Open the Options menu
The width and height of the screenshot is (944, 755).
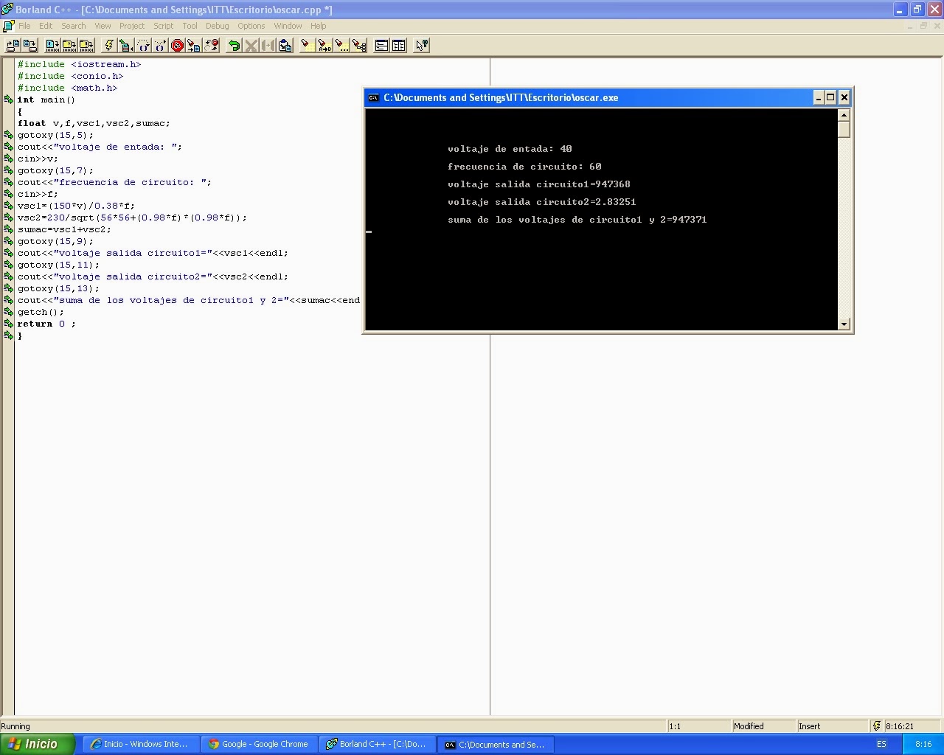251,26
